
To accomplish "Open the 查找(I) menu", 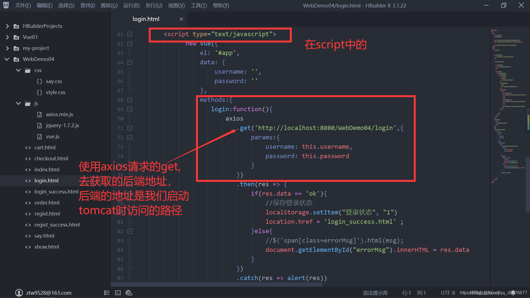I will point(88,6).
